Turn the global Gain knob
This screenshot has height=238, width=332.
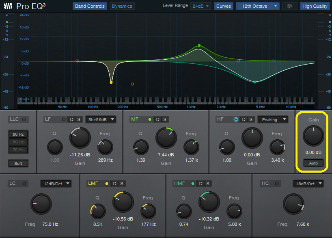tap(313, 136)
